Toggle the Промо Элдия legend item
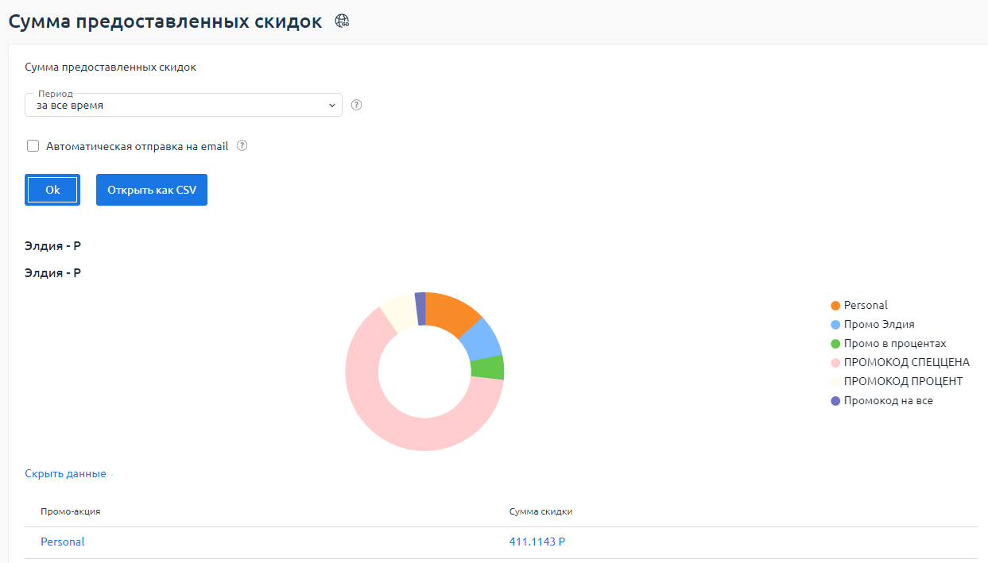 coord(878,324)
